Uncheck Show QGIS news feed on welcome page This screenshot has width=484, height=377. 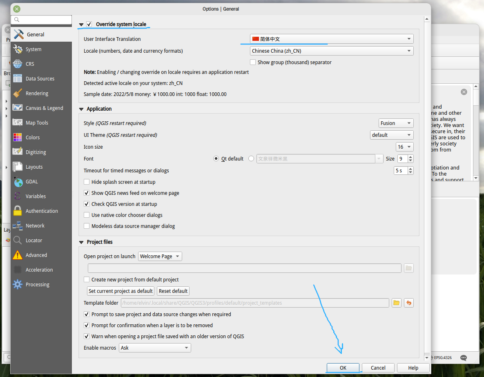(x=87, y=193)
